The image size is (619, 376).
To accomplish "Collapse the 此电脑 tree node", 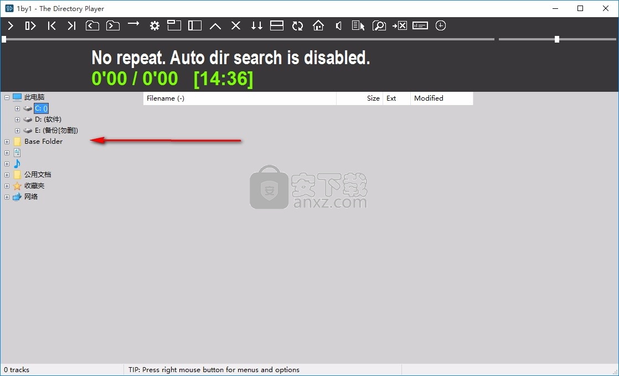I will [x=7, y=97].
